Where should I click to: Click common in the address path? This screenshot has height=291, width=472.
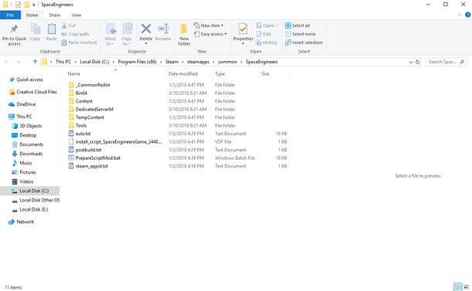tap(228, 62)
